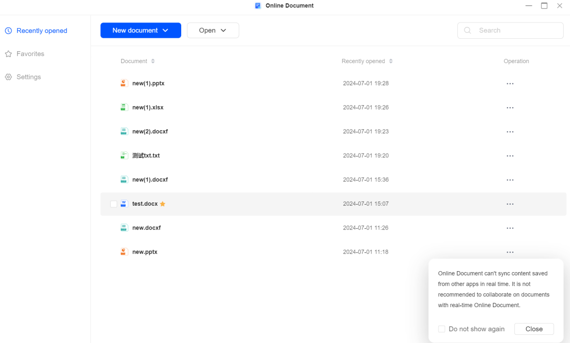570x343 pixels.
Task: Click the Recently opened sort toggle arrows
Action: pos(391,61)
